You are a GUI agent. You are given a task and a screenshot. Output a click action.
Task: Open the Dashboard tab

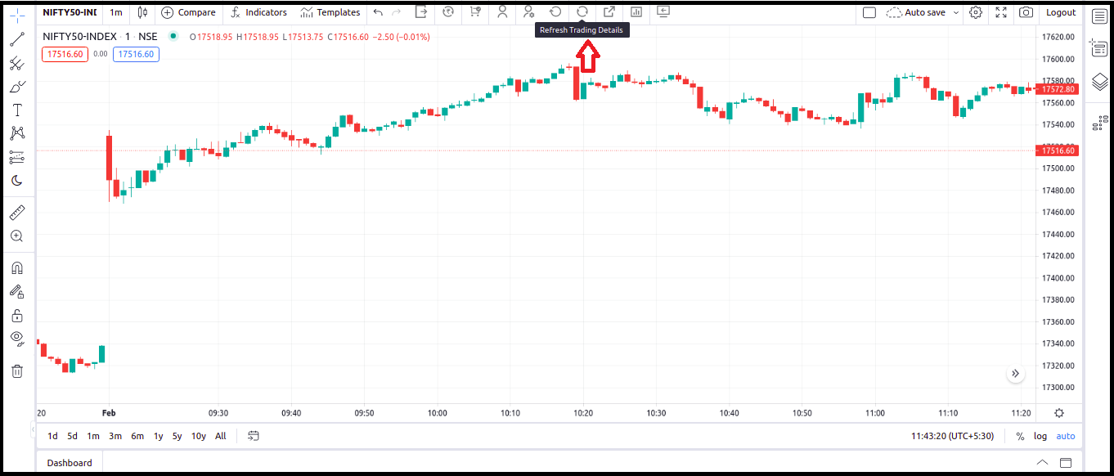click(70, 463)
